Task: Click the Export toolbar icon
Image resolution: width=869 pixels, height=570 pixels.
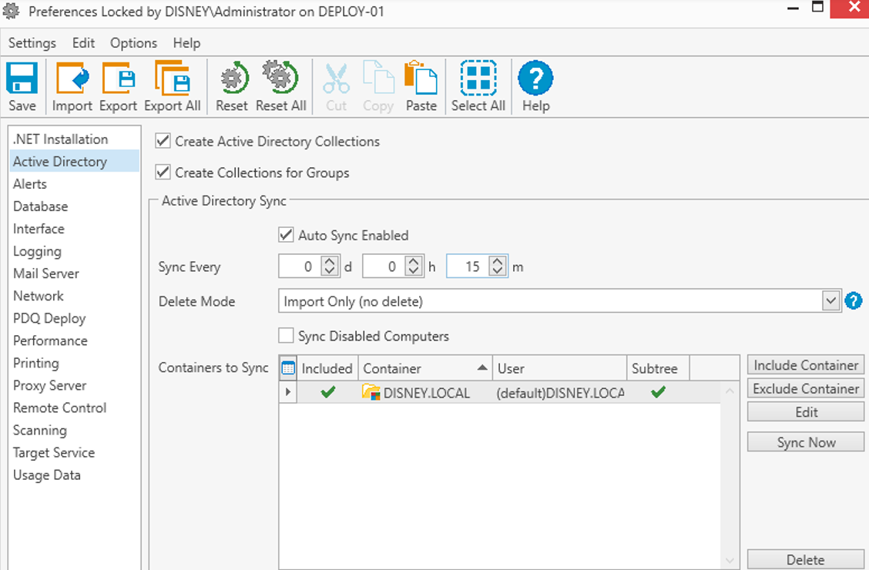Action: [118, 78]
